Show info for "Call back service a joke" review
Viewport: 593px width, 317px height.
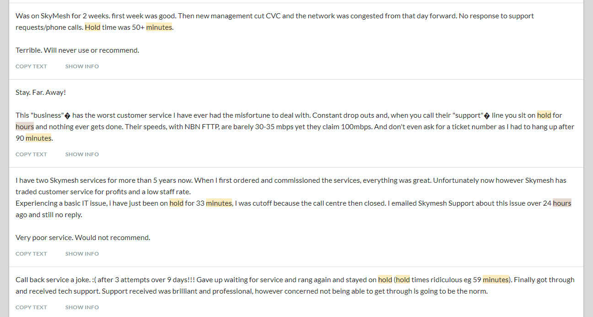(82, 307)
